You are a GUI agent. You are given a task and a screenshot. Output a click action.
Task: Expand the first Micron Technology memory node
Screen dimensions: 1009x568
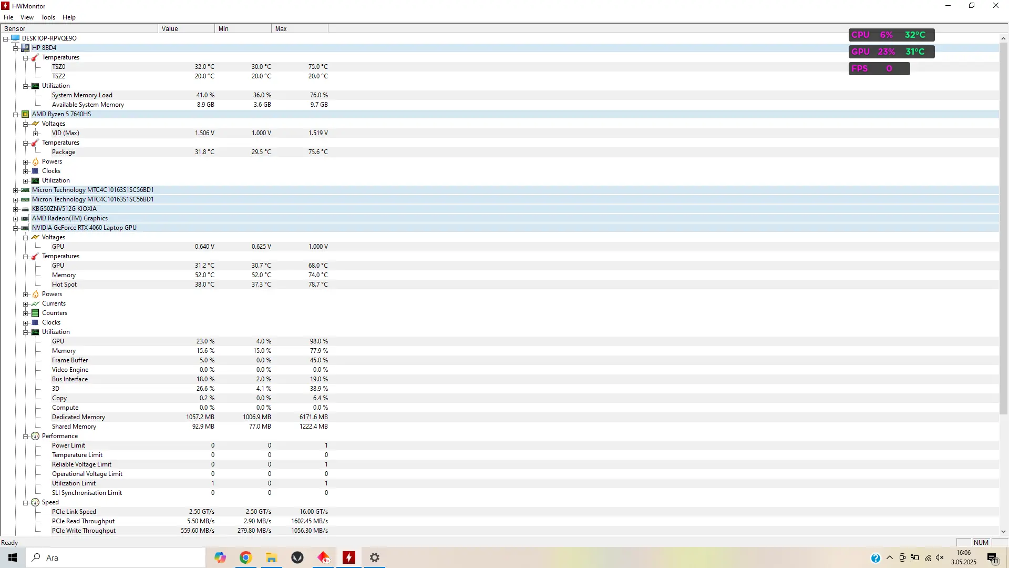pos(16,190)
